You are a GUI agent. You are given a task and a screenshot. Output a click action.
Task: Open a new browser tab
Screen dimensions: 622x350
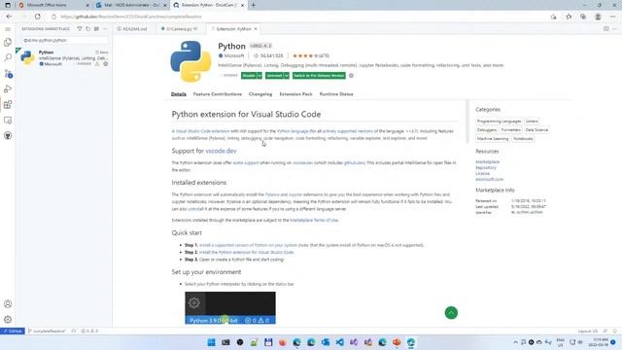pos(254,5)
